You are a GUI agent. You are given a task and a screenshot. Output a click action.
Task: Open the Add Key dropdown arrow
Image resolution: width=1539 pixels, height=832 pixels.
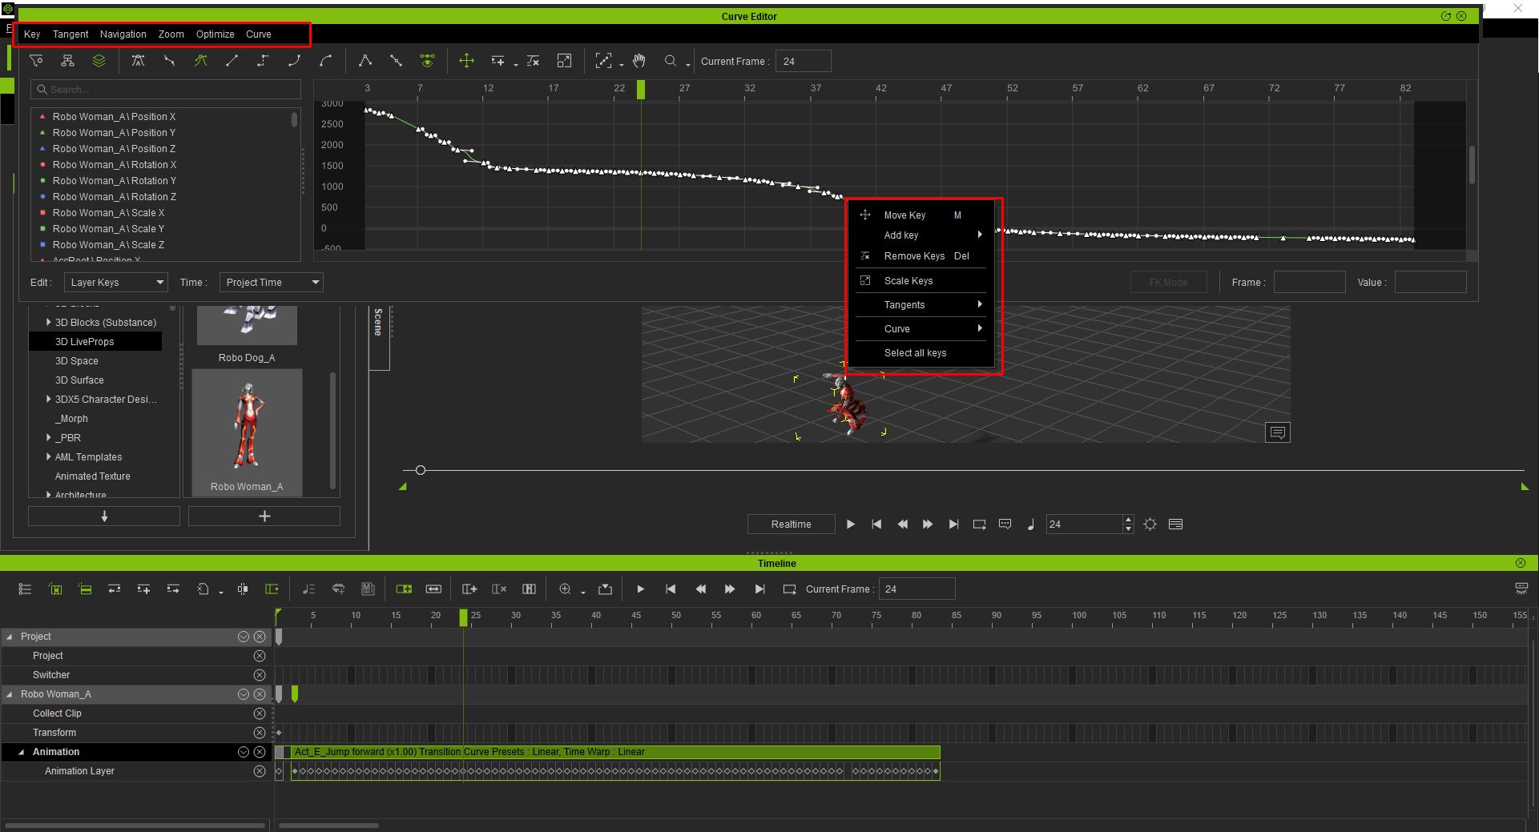[515, 64]
